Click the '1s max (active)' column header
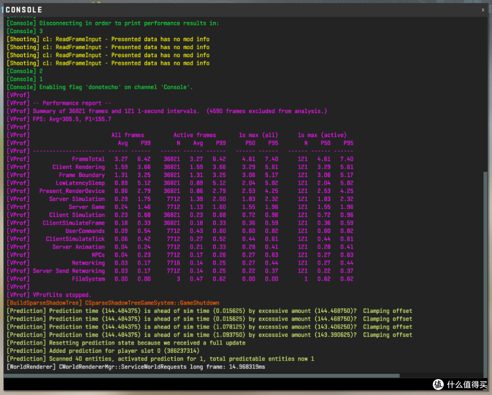This screenshot has width=492, height=395. [x=322, y=135]
